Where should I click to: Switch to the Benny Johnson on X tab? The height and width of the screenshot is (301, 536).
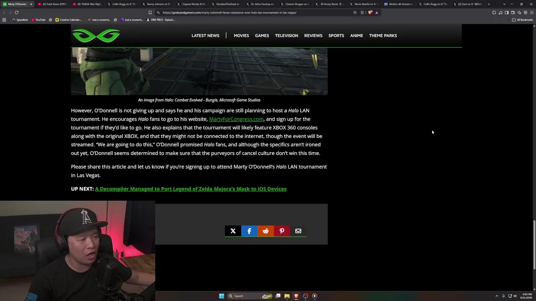coord(156,4)
